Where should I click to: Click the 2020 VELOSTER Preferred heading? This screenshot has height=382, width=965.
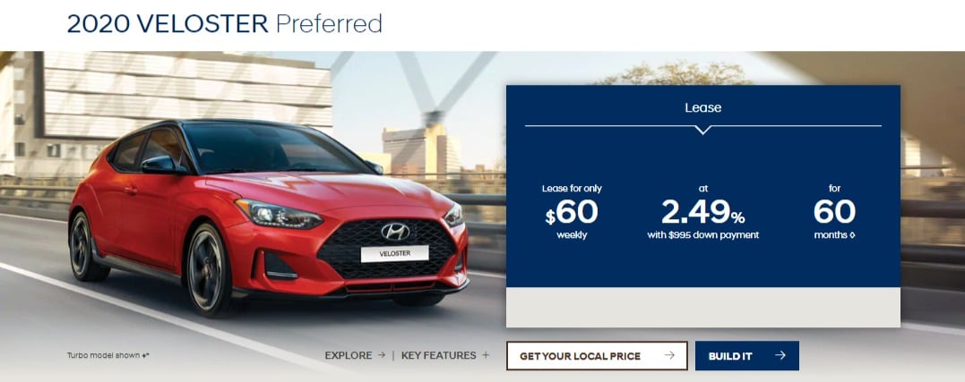coord(225,23)
